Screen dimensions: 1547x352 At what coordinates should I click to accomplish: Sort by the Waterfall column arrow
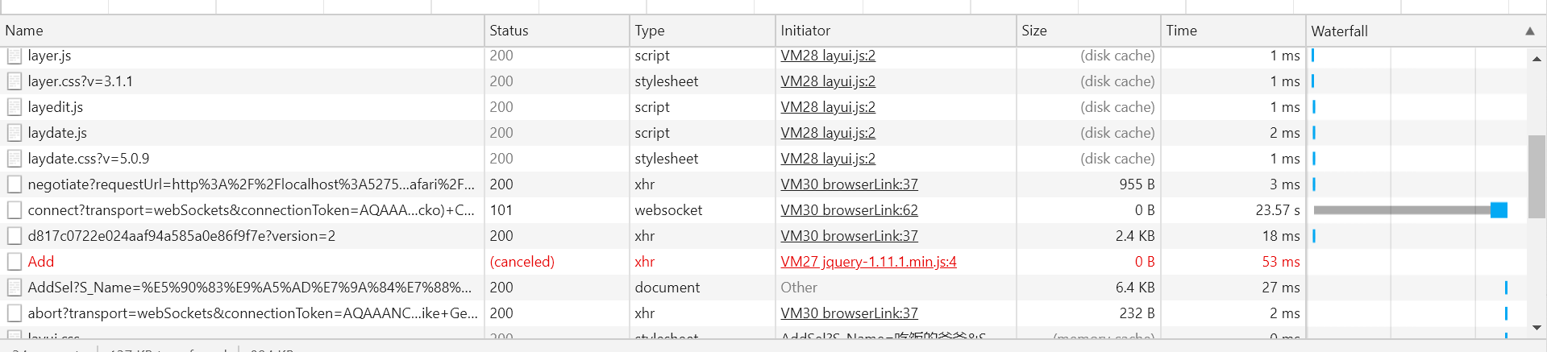click(x=1529, y=31)
